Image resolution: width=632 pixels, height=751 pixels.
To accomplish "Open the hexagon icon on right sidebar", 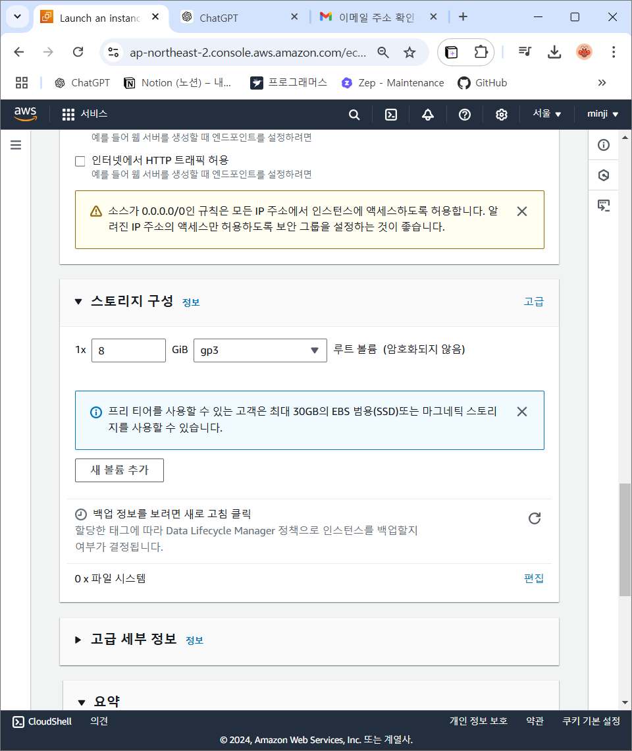I will coord(603,175).
